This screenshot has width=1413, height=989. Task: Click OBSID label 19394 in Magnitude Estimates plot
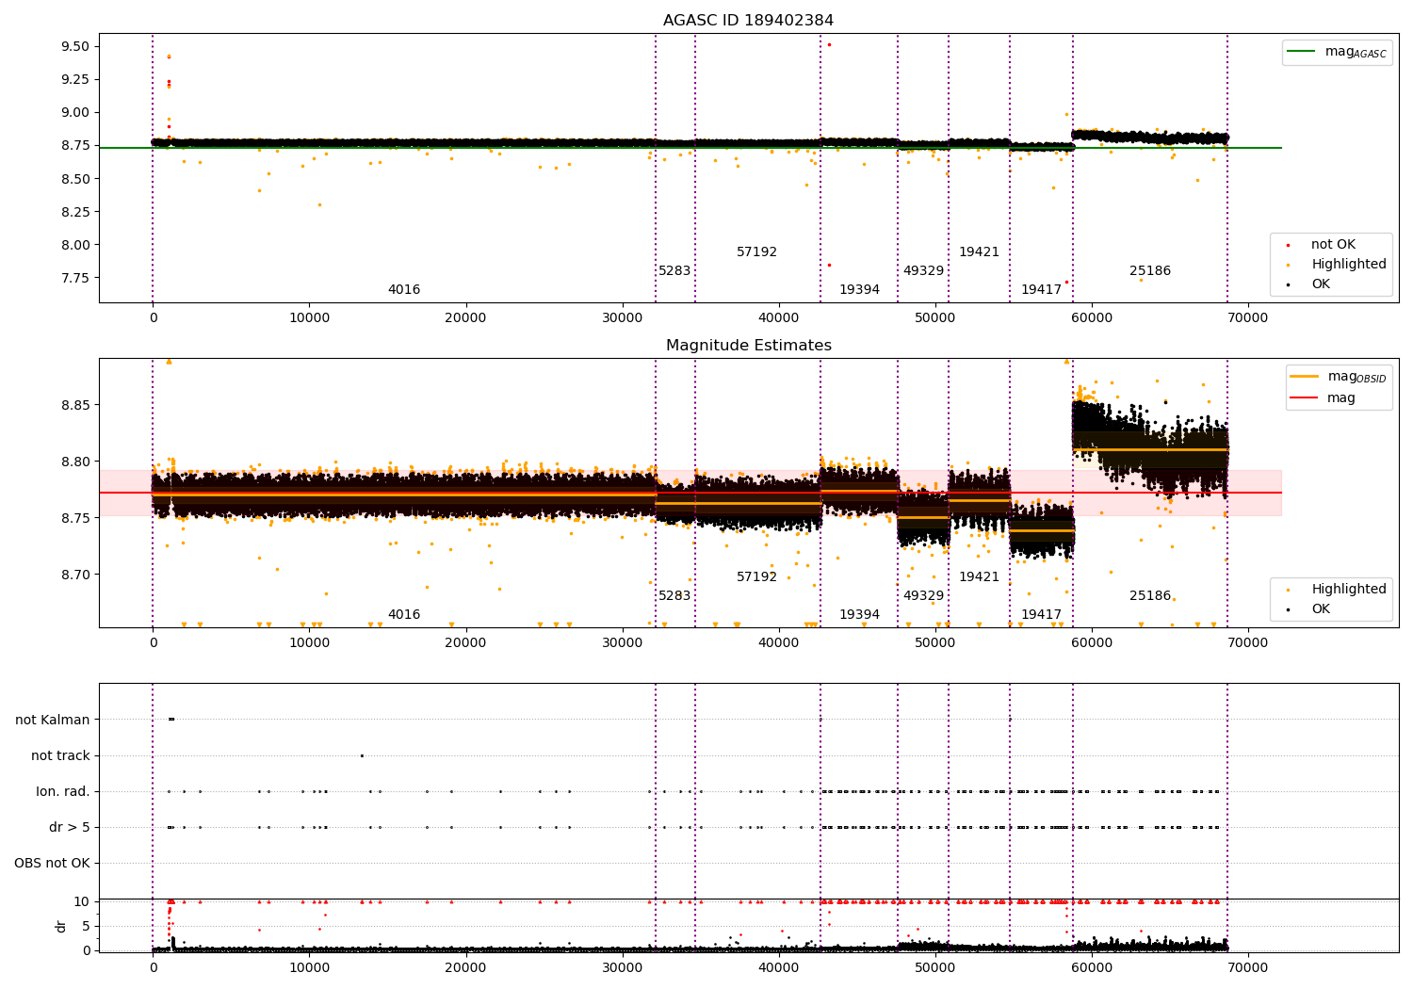859,615
